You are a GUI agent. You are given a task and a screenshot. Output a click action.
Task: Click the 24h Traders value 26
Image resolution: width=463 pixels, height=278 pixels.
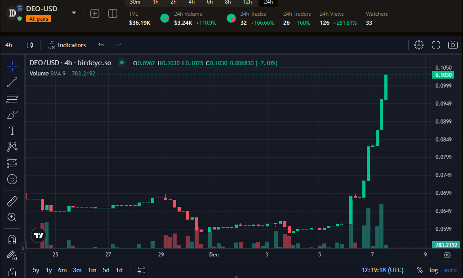point(286,23)
